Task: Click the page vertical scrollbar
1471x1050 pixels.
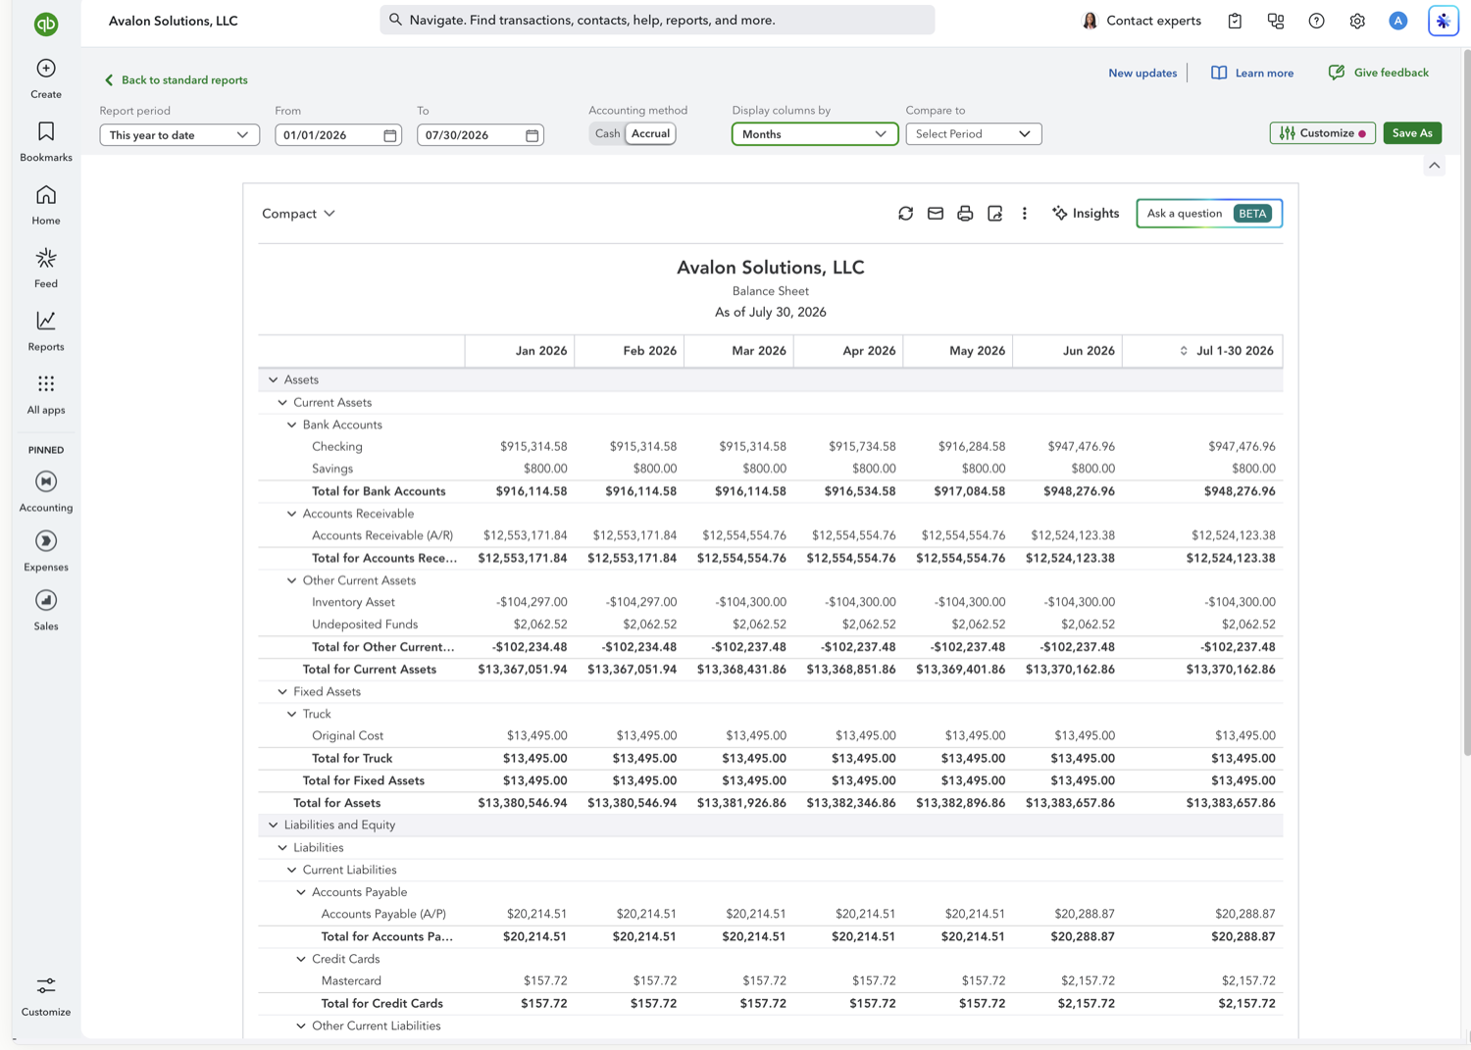Action: [1466, 402]
